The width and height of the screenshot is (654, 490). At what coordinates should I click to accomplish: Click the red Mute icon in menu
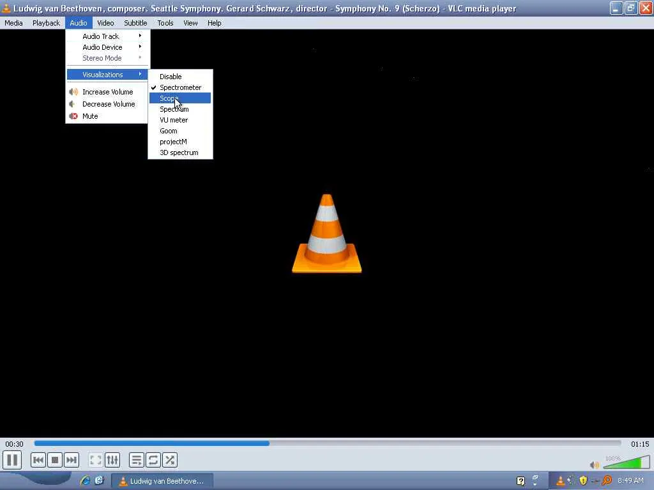[x=74, y=116]
